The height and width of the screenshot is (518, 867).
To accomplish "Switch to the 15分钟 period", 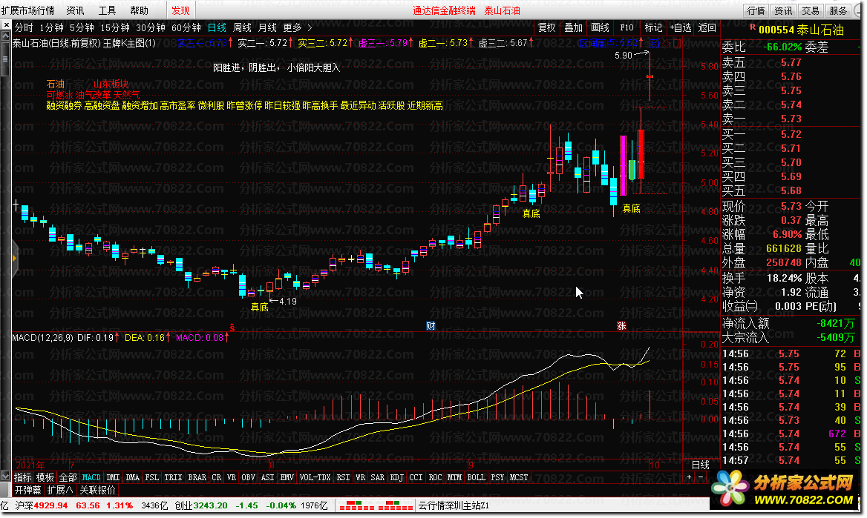I will (x=114, y=27).
